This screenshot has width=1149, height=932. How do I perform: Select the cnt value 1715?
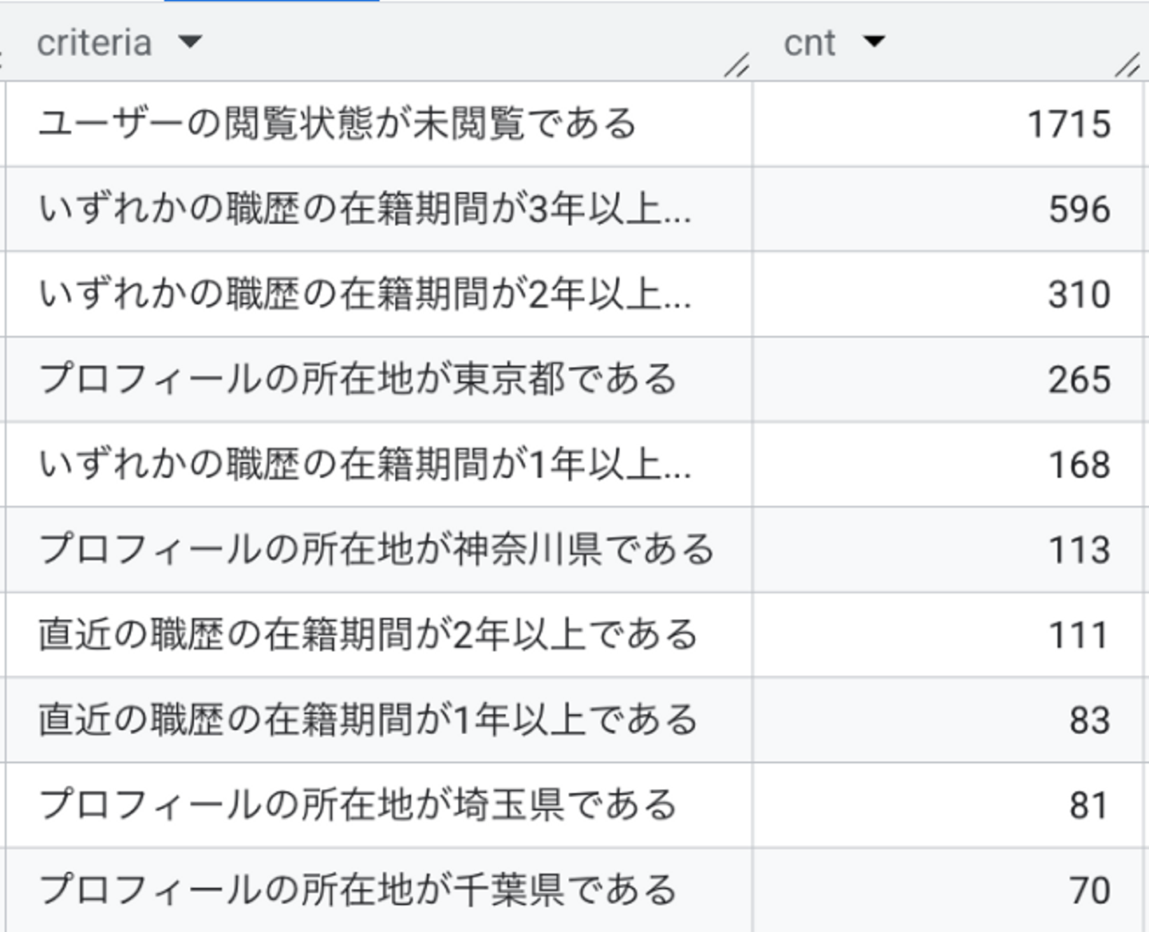[1068, 124]
